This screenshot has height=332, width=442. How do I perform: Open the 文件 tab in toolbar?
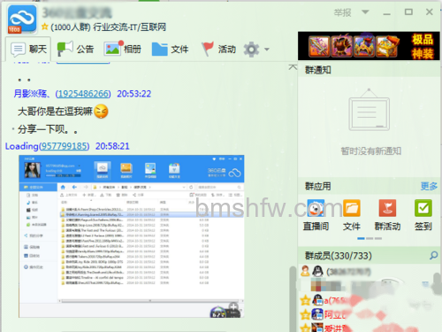[170, 49]
